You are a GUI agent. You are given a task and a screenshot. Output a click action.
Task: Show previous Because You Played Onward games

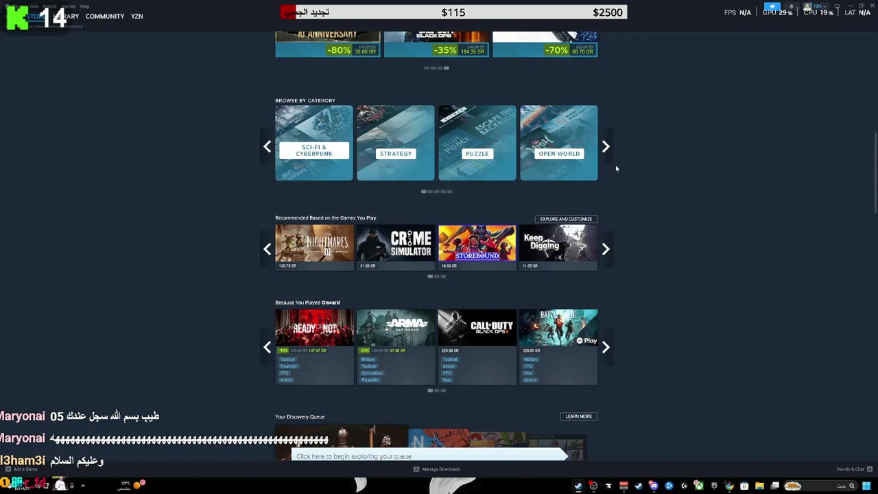268,347
